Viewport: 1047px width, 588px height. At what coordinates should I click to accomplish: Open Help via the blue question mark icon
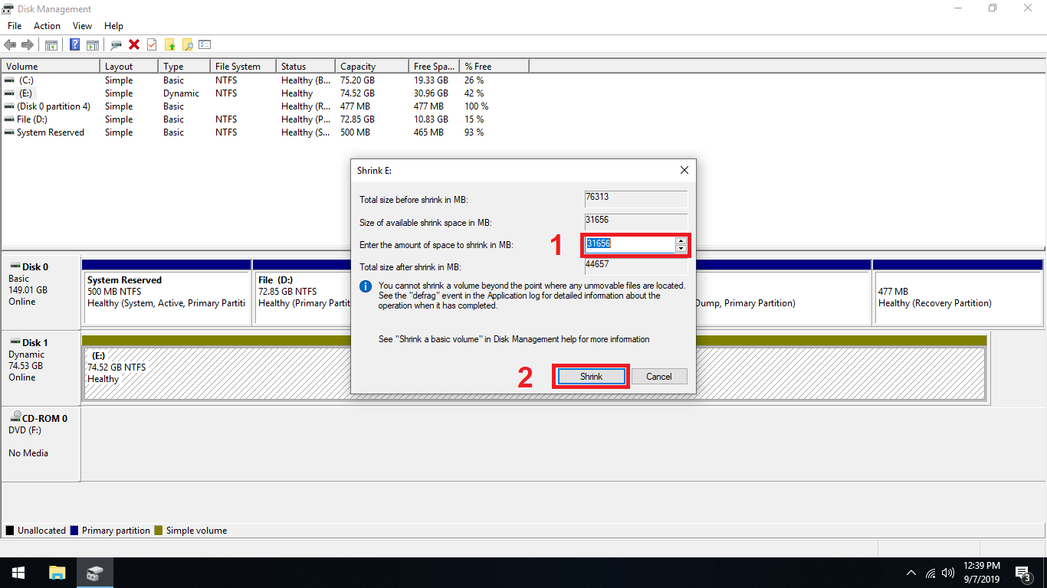[x=75, y=44]
